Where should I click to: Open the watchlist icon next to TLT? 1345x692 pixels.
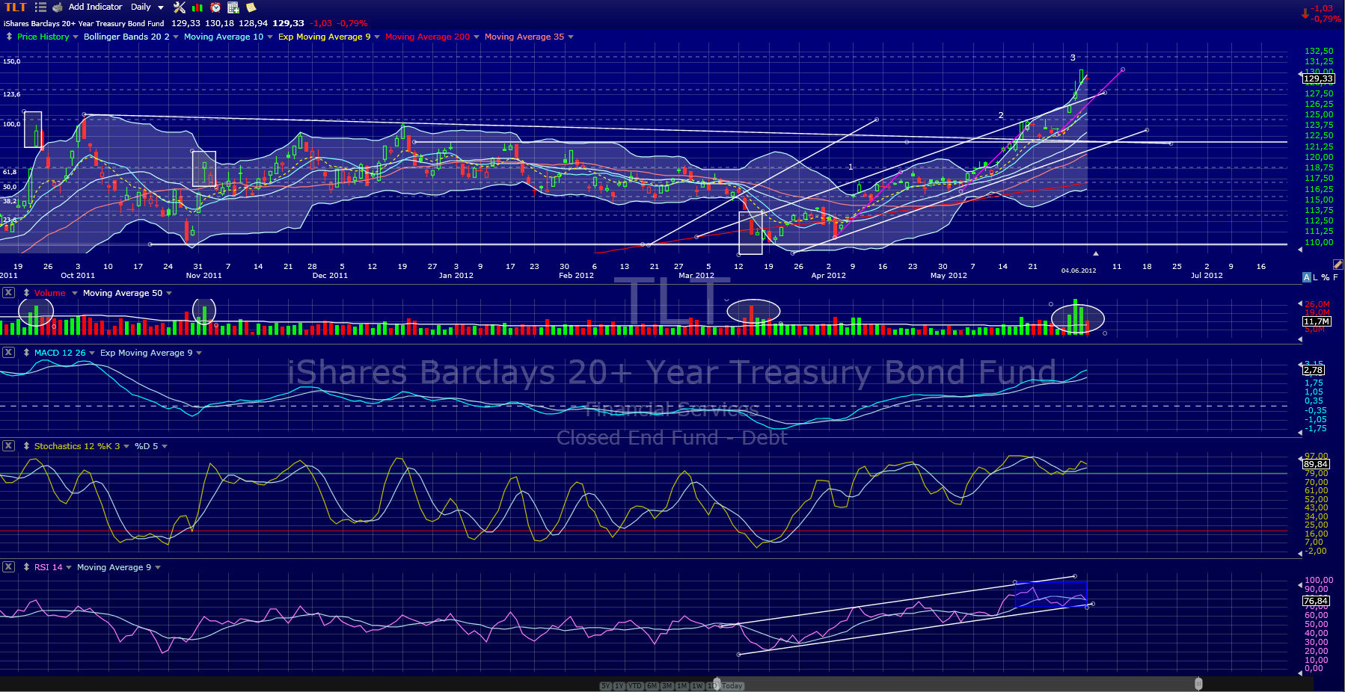point(40,7)
